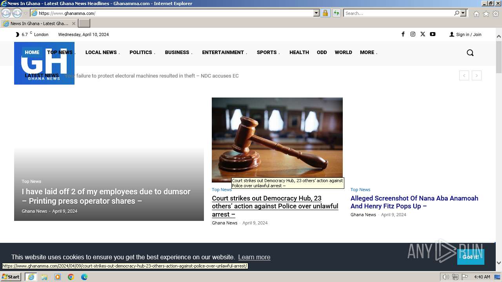
Task: Go to the HOME menu item
Action: [x=32, y=52]
